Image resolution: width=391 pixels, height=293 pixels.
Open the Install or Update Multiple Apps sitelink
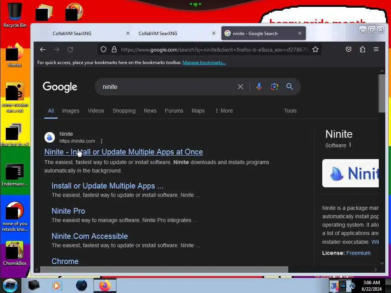107,186
